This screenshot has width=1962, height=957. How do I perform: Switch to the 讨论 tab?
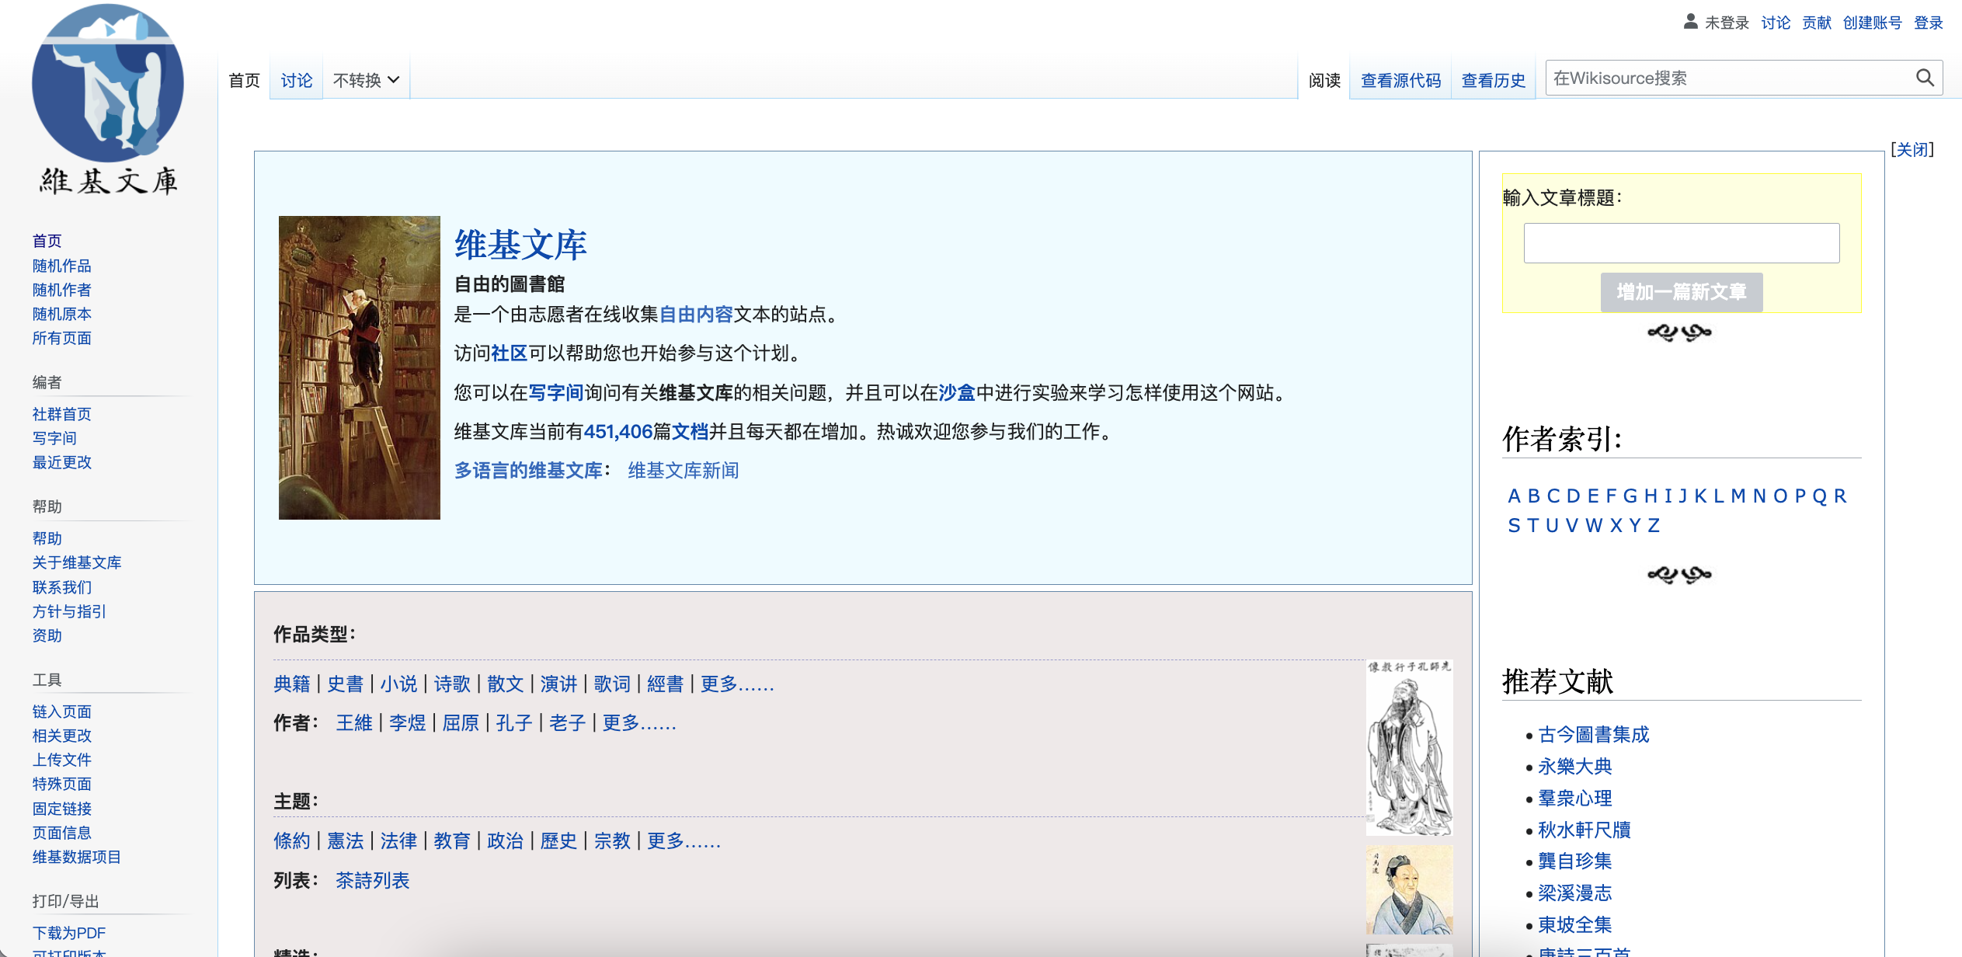coord(296,80)
